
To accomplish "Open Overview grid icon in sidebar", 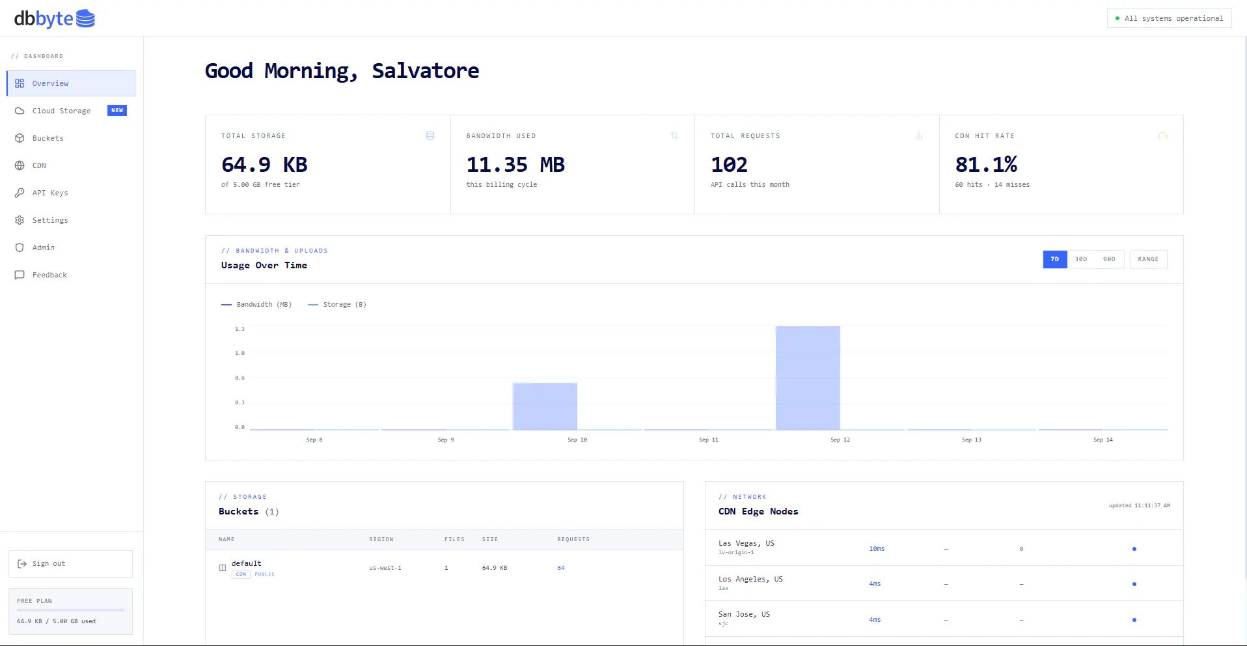I will click(x=20, y=83).
